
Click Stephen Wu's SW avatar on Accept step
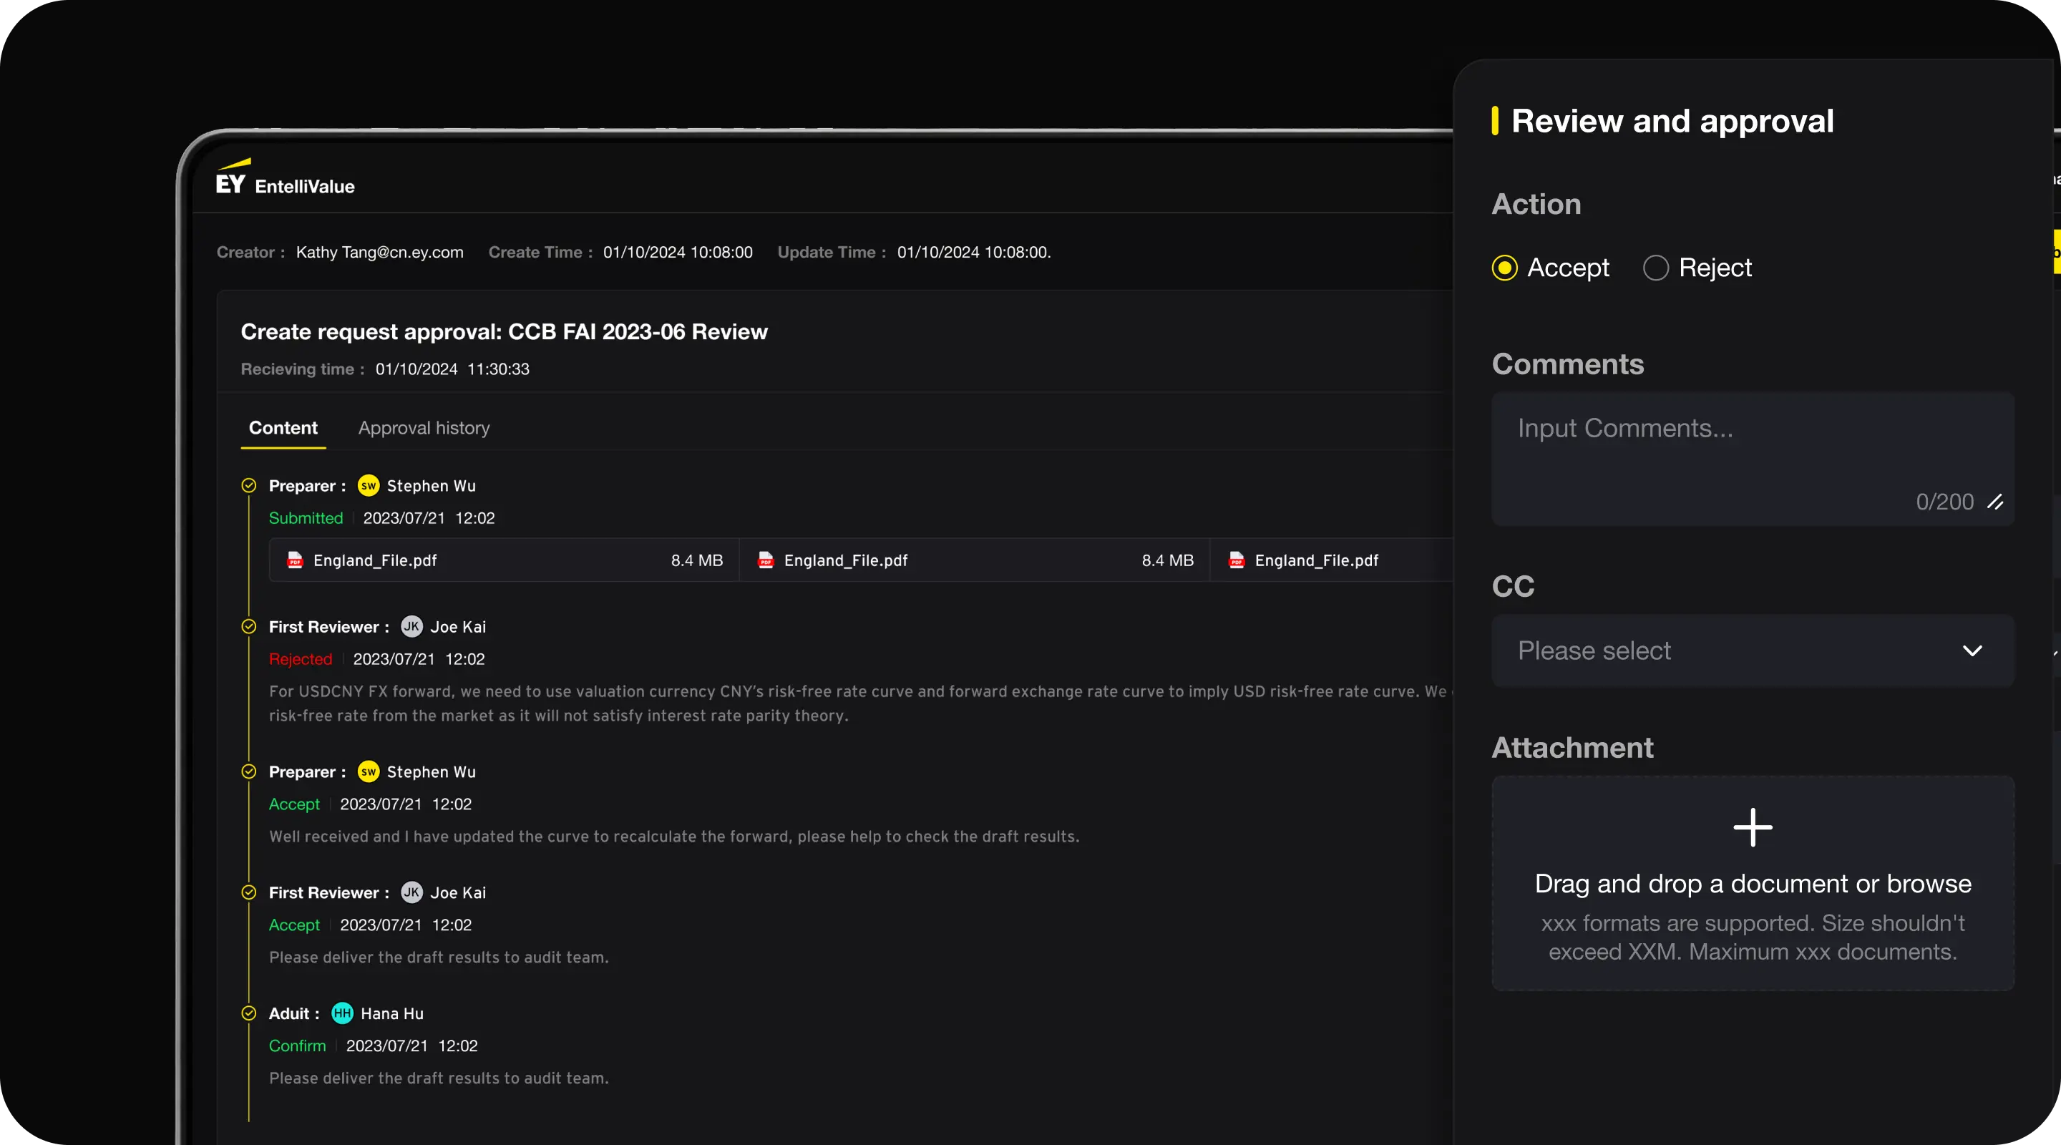368,771
